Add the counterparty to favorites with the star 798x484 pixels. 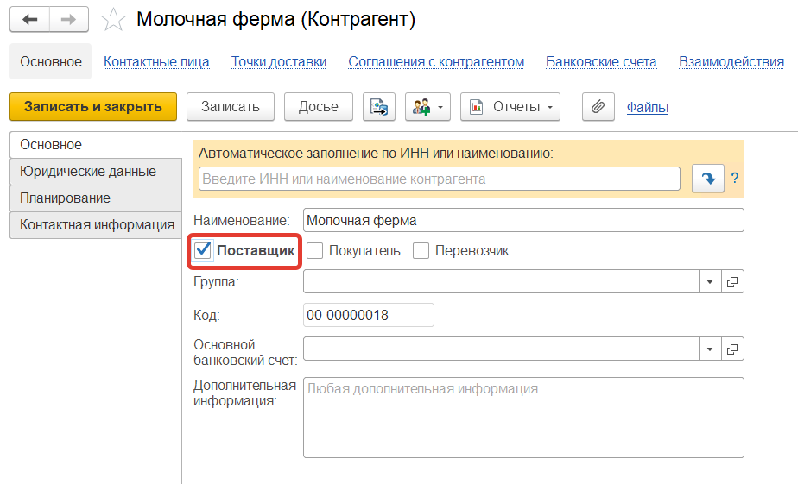[x=113, y=20]
